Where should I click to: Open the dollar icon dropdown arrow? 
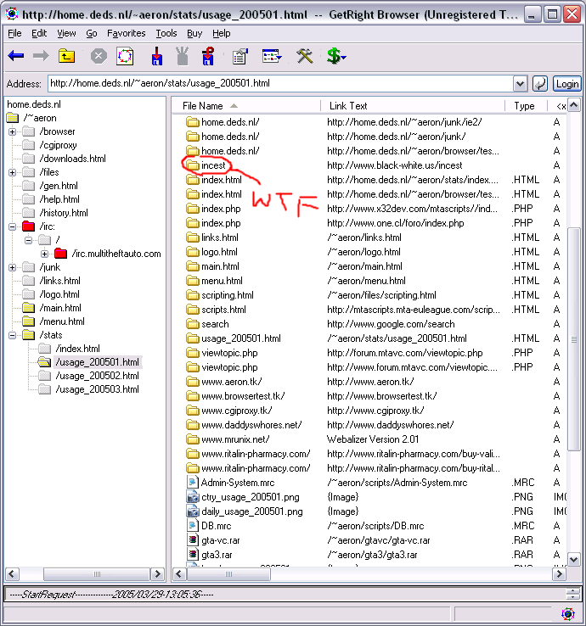pyautogui.click(x=344, y=58)
